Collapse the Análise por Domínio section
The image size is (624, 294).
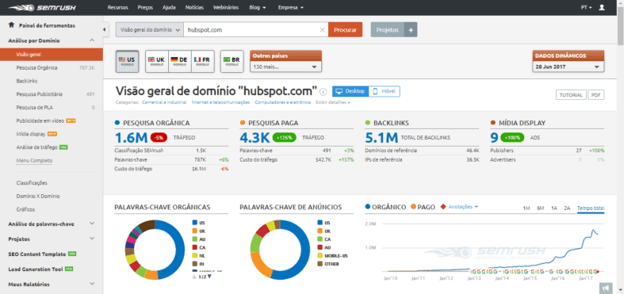click(92, 40)
